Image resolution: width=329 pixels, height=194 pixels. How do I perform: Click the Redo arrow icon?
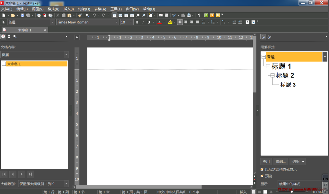104,15
